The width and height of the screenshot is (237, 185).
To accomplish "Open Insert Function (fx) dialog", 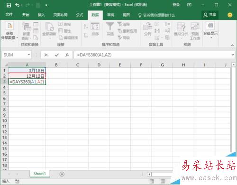I will [x=67, y=55].
